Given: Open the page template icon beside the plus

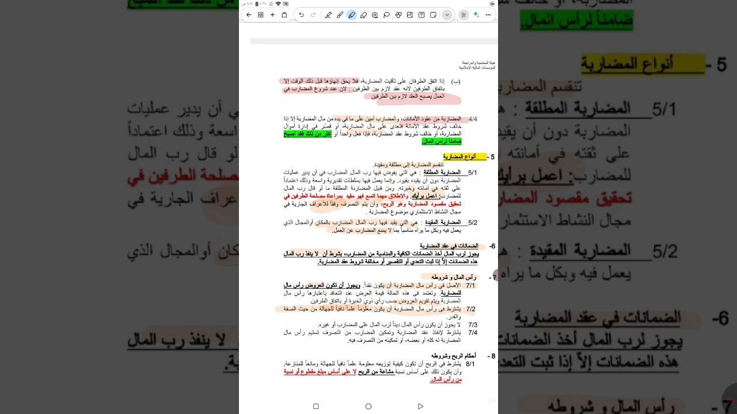Looking at the screenshot, I should tap(284, 15).
